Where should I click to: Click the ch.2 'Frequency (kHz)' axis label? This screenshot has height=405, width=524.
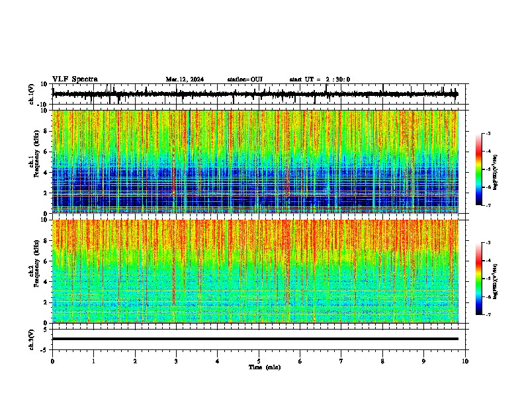pos(36,263)
